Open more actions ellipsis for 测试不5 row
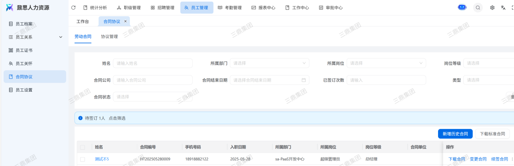 coord(512,159)
